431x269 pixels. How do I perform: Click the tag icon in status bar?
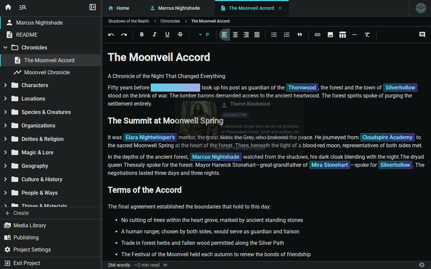(x=165, y=265)
